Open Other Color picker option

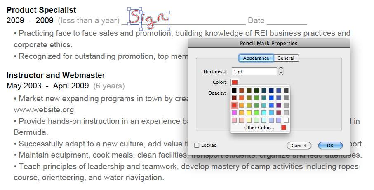259,127
